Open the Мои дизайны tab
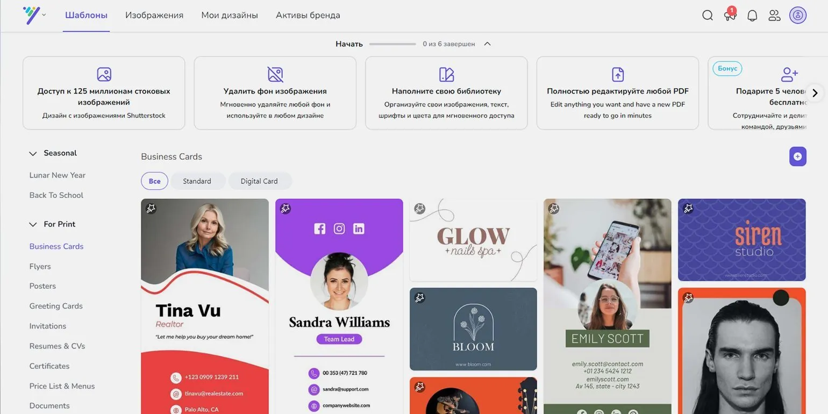This screenshot has height=414, width=828. [x=230, y=16]
